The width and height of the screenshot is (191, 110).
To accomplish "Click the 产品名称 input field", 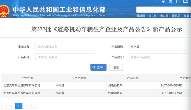I will click(x=65, y=57).
